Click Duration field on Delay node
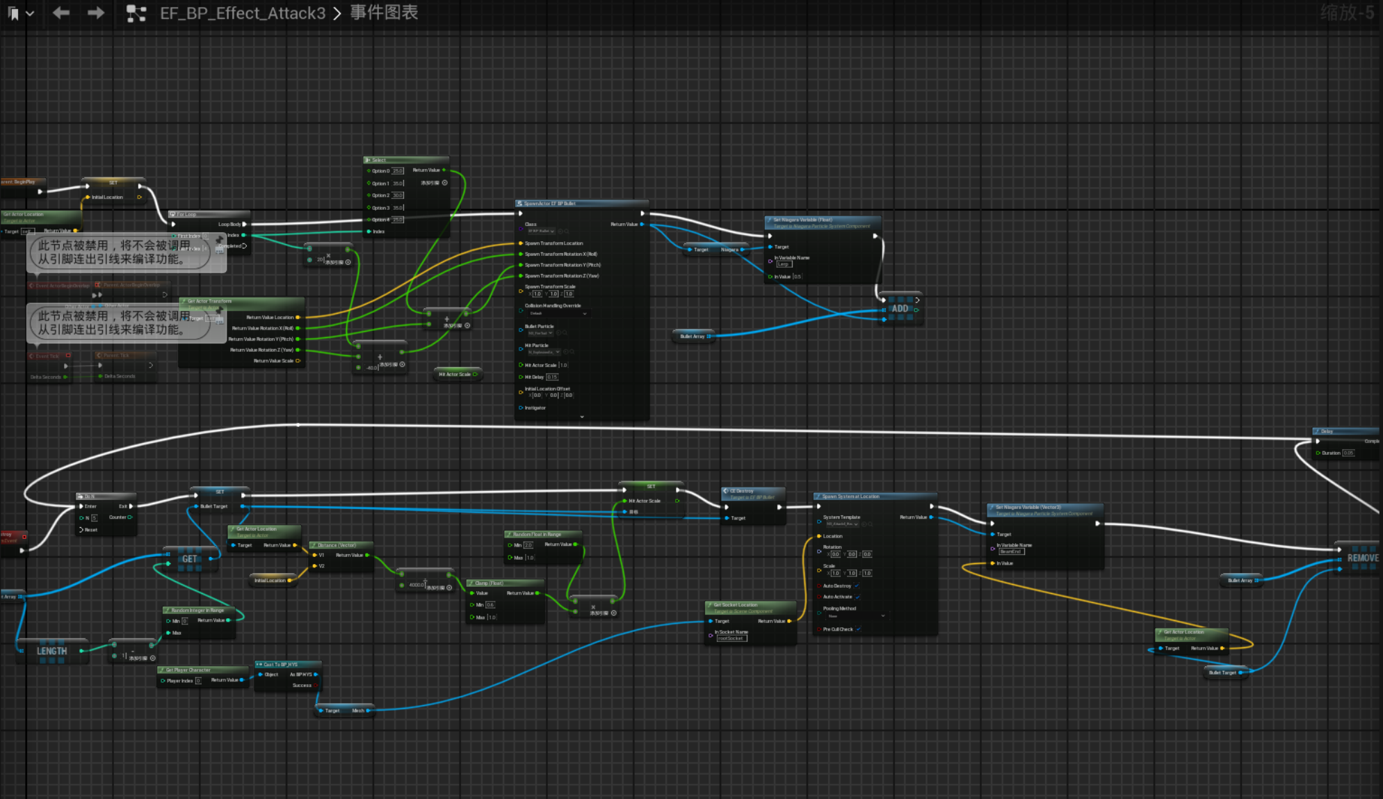Screen dimensions: 1383x799 [x=1348, y=453]
